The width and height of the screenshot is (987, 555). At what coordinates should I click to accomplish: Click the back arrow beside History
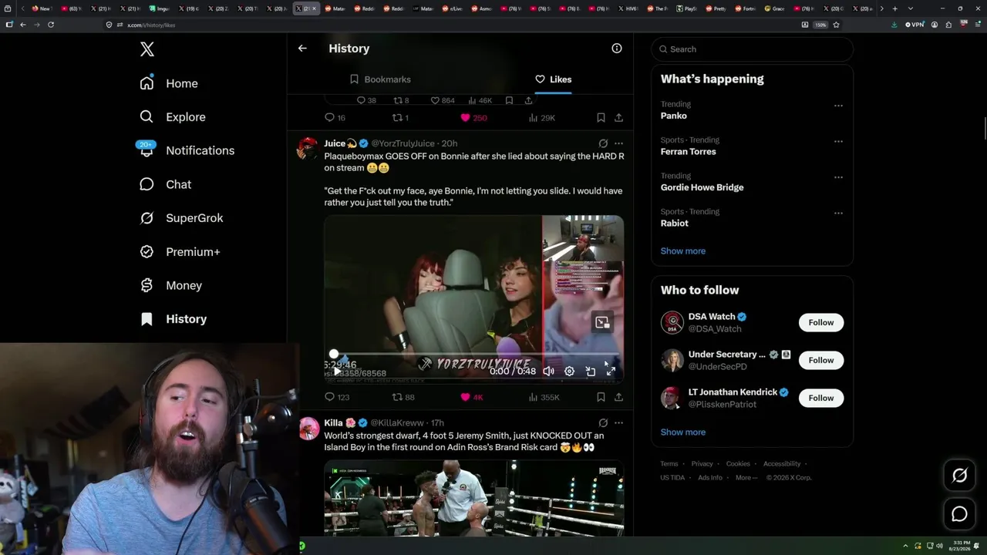pos(302,49)
